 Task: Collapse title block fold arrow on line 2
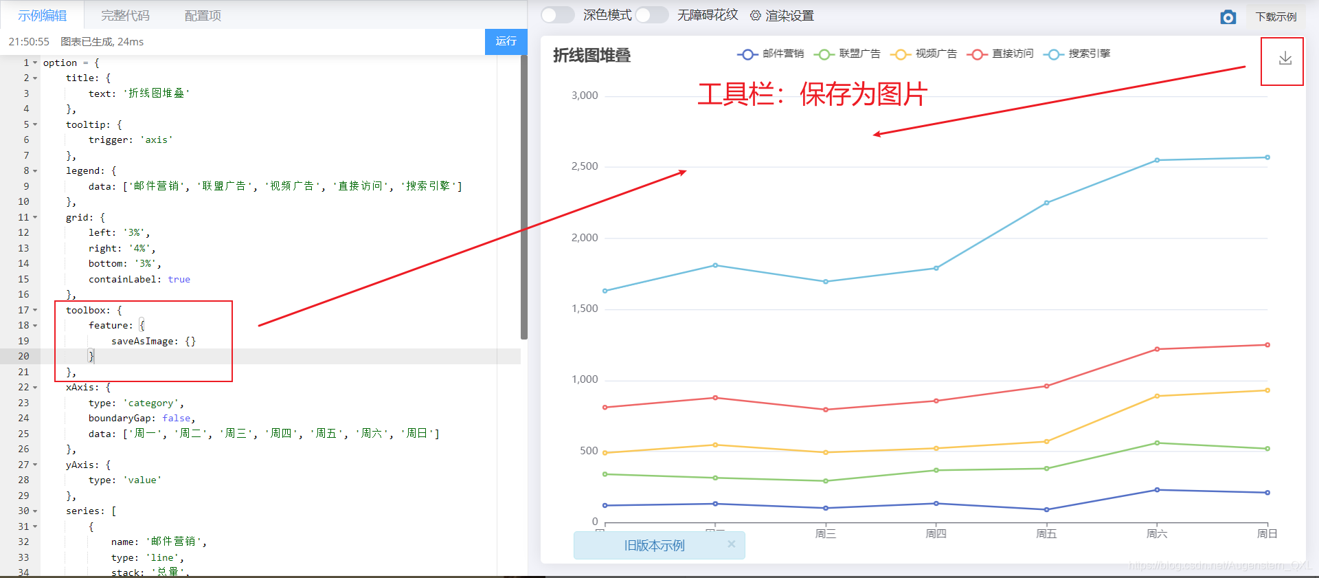tap(35, 78)
